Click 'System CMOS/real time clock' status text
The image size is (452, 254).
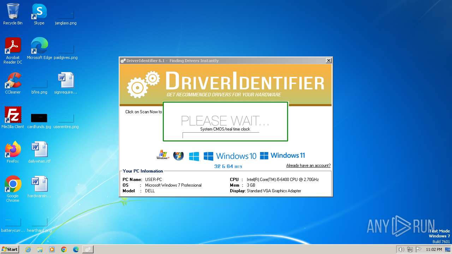pos(225,129)
